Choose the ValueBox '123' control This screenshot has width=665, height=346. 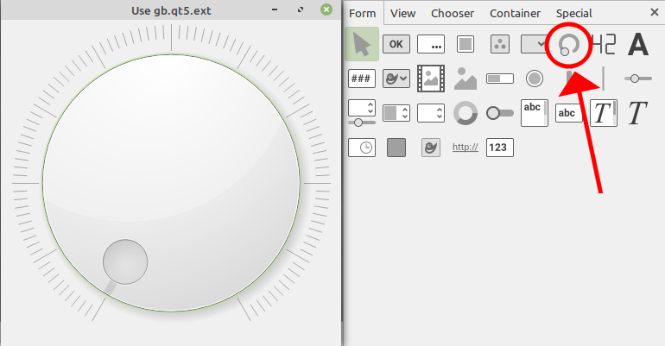[499, 148]
